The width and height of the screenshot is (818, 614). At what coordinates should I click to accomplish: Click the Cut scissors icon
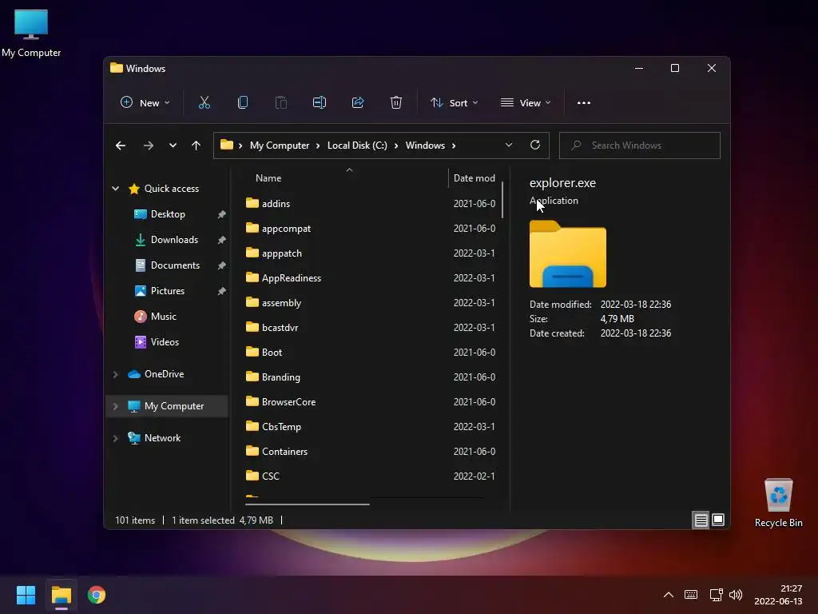pyautogui.click(x=204, y=103)
